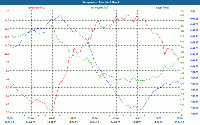Click the '15:00' time label
Screen dimensions: 200x125
click(116, 118)
